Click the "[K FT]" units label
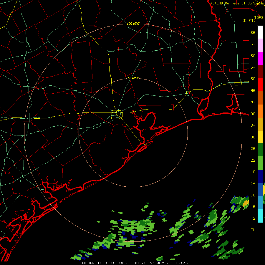Image resolution: width=265 pixels, height=265 pixels. pyautogui.click(x=249, y=21)
